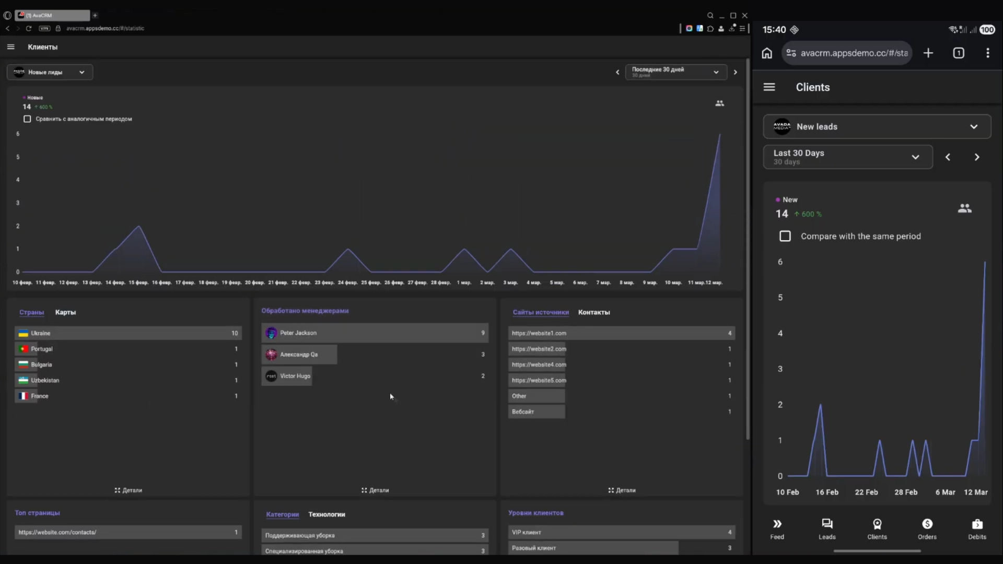This screenshot has height=564, width=1003.
Task: Switch to the Карты tab
Action: [65, 312]
